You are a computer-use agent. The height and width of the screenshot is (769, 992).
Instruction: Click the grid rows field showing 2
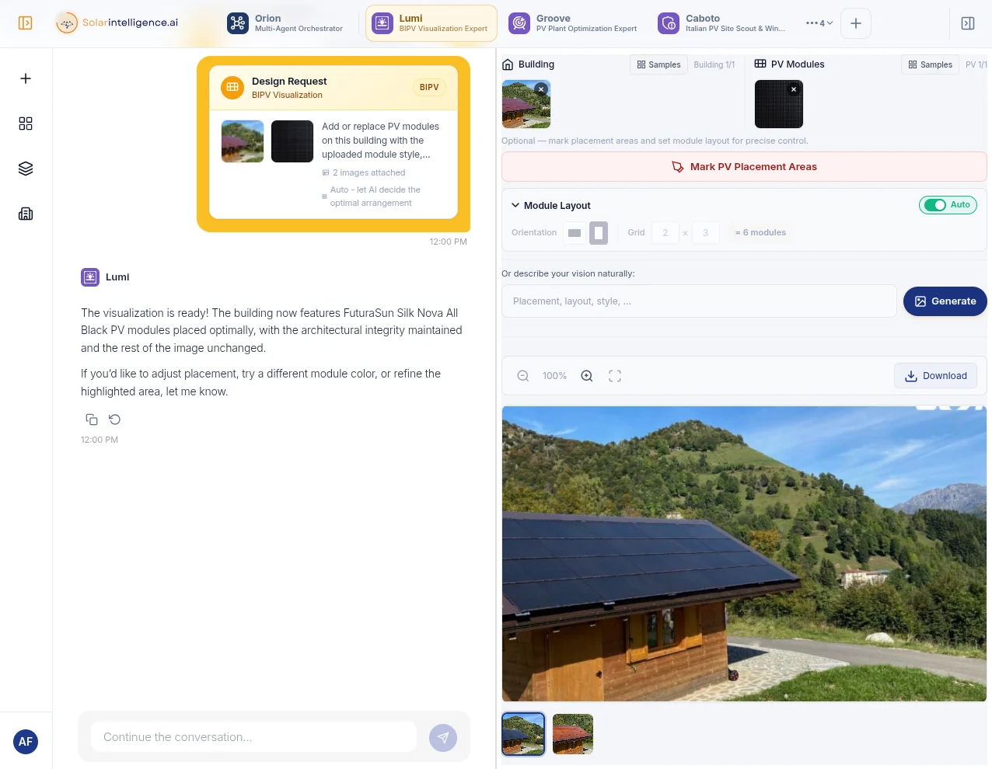click(665, 233)
